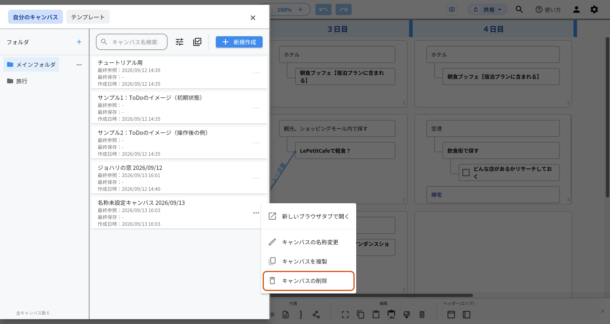Select the 空港 card
610x324 pixels.
493,129
